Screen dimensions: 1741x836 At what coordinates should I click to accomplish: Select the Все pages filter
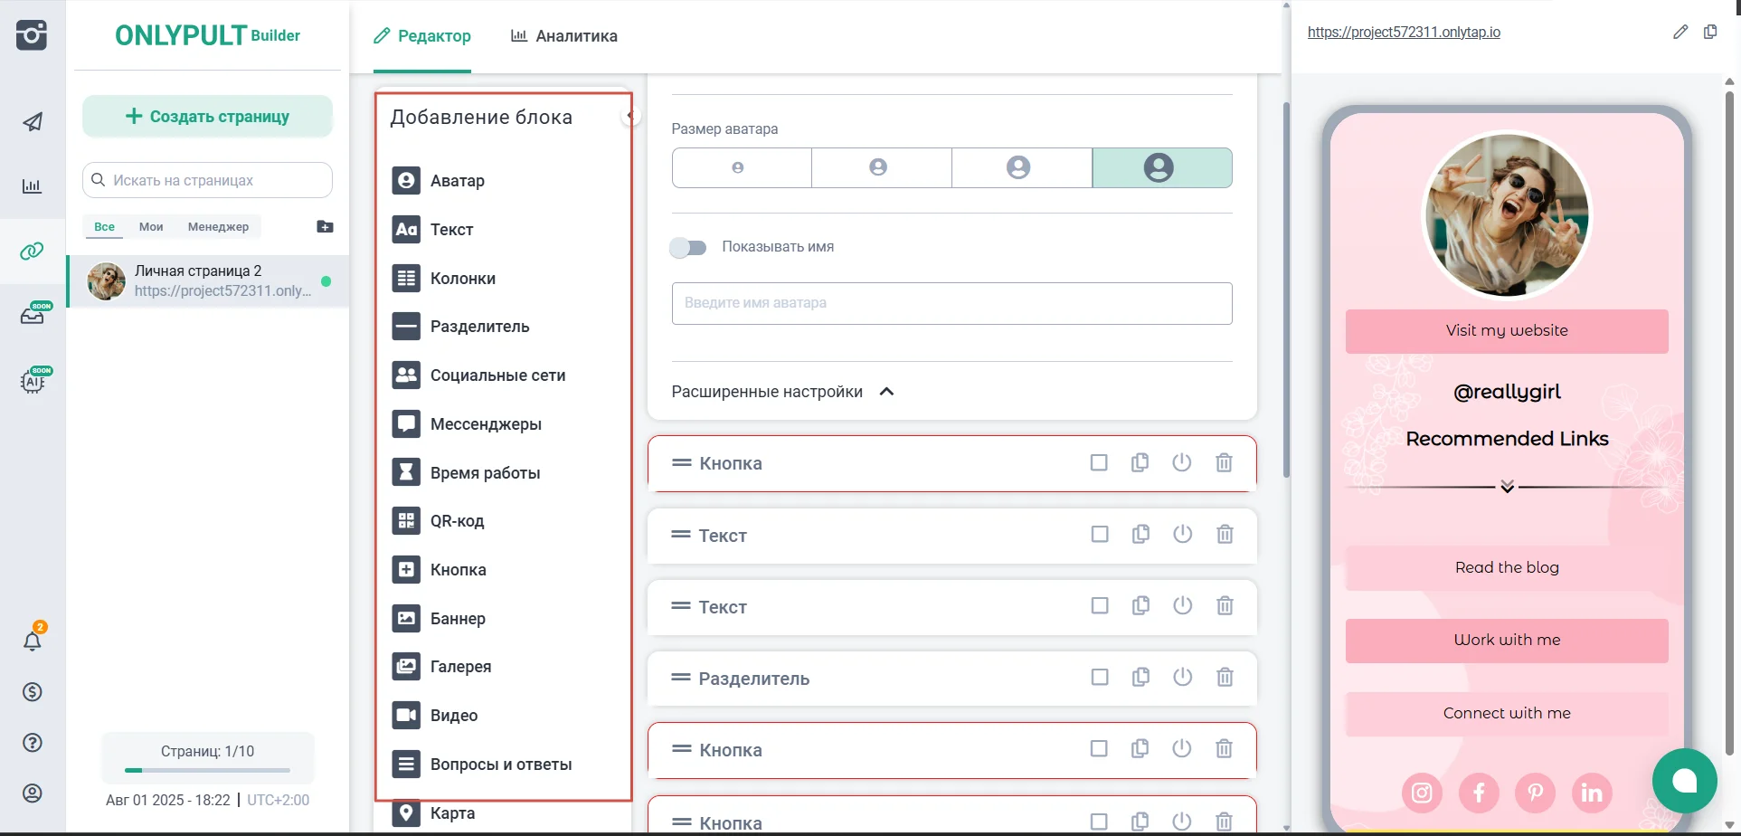point(105,226)
